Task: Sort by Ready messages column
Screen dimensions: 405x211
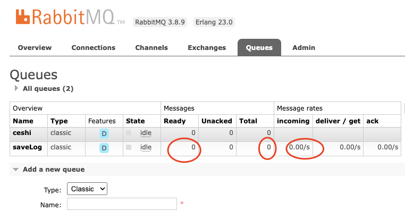Action: 175,121
